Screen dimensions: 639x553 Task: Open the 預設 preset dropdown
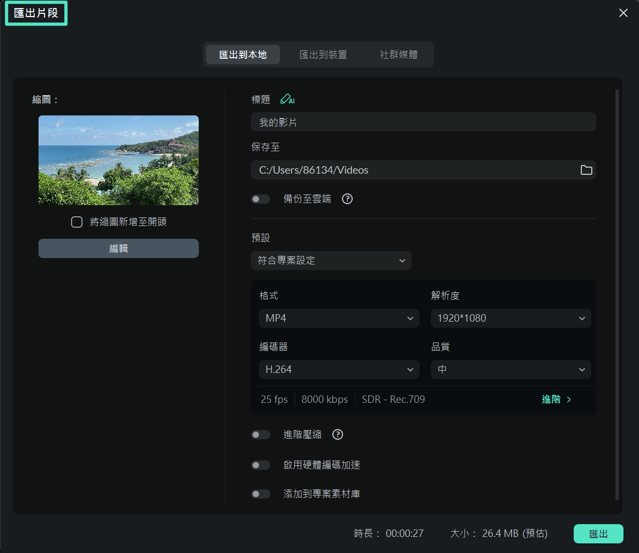point(331,261)
